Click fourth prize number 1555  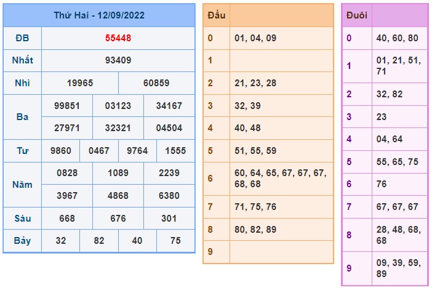click(x=175, y=151)
